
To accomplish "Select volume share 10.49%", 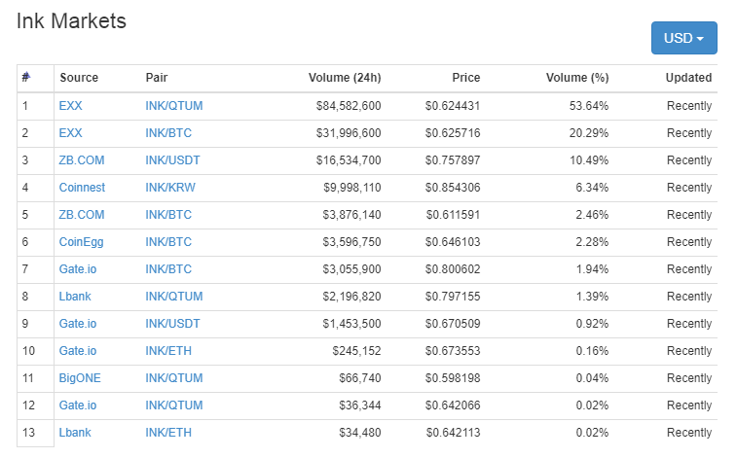I will pos(589,160).
